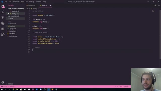Open the Debug menu
Image resolution: width=161 pixels, height=91 pixels.
click(31, 2)
